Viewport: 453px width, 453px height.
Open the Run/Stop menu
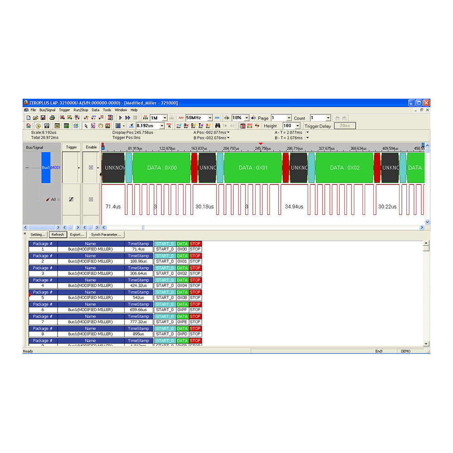(81, 110)
